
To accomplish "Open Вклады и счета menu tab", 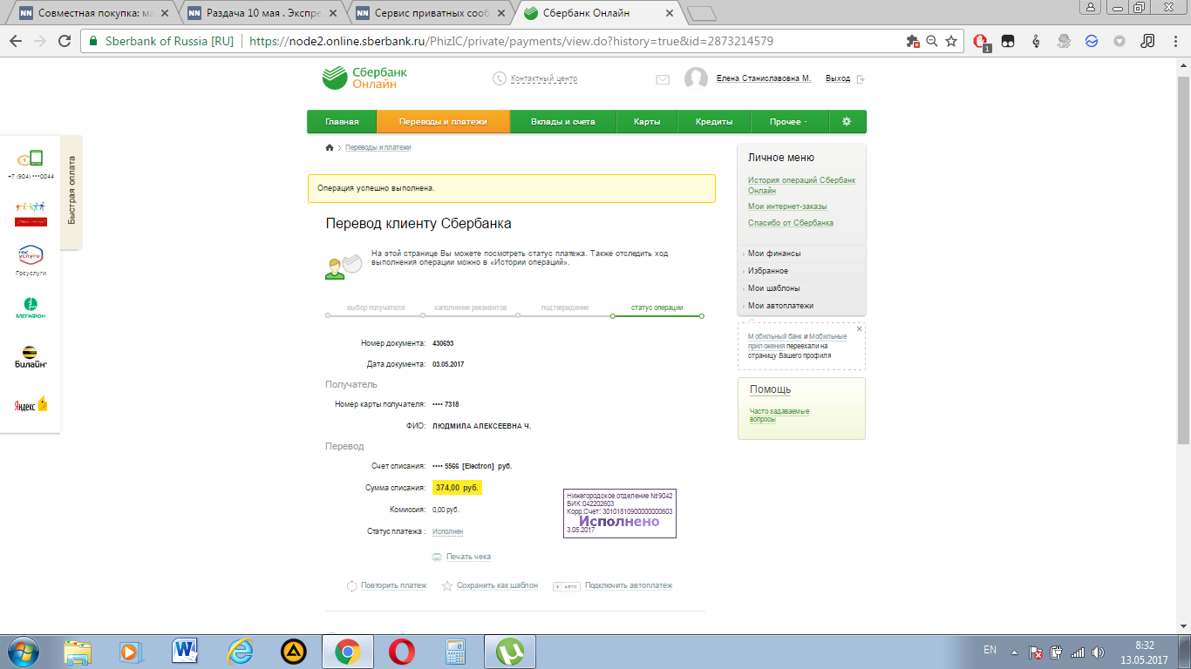I will pyautogui.click(x=563, y=122).
